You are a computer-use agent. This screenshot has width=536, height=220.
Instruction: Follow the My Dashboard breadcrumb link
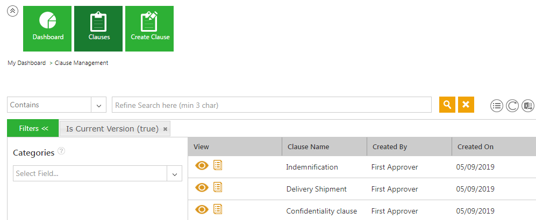26,63
